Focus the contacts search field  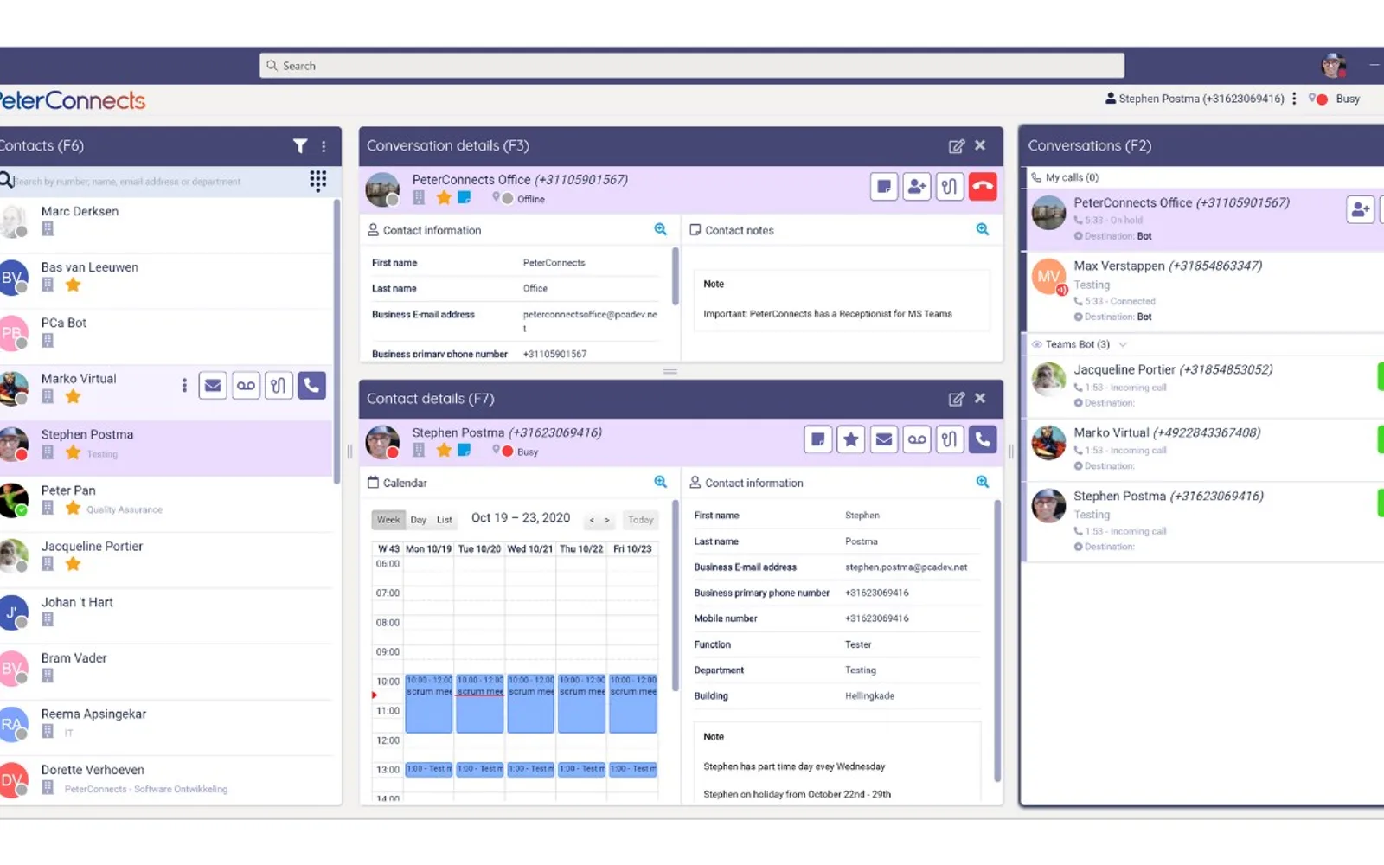click(151, 182)
